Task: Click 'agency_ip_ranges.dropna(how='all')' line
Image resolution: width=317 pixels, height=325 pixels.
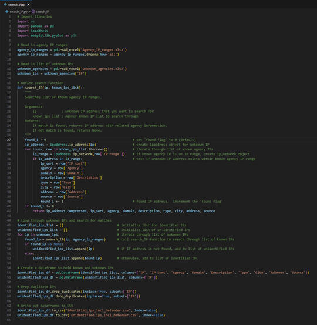Action: tap(68, 55)
